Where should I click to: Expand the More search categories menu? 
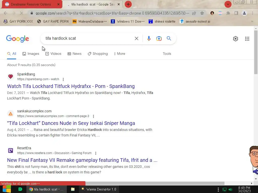click(119, 54)
